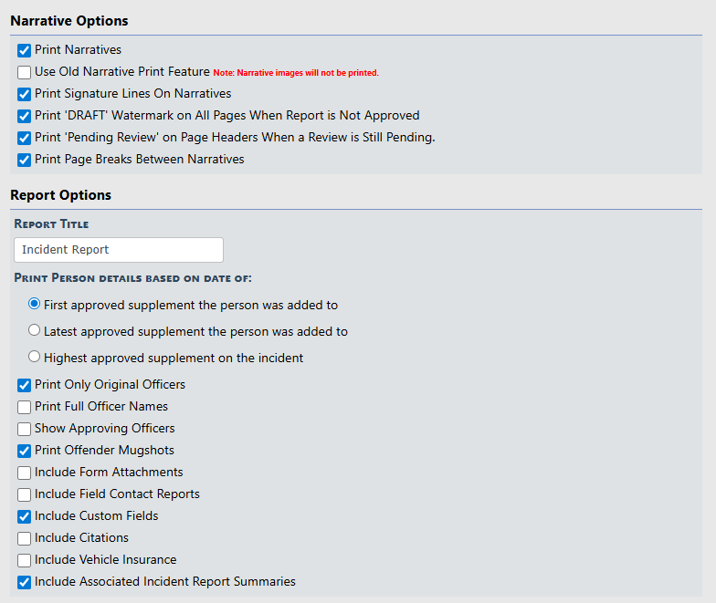Viewport: 716px width, 603px height.
Task: Uncheck Print Page Breaks Between Narratives
Action: (25, 160)
